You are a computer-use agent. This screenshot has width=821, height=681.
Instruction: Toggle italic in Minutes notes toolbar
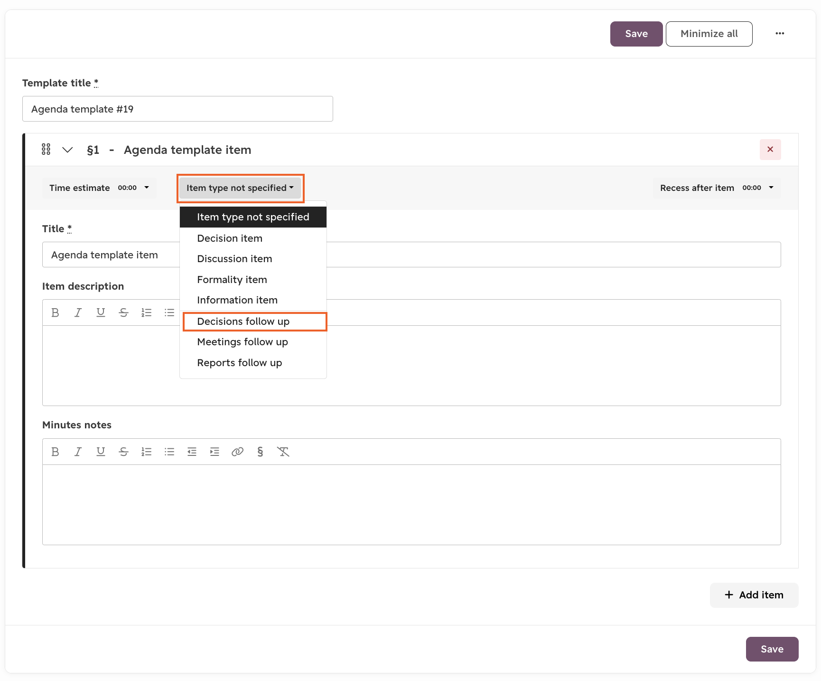pos(78,452)
